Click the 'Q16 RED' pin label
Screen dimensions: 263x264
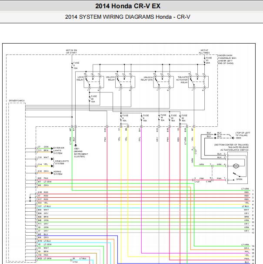click(x=43, y=192)
